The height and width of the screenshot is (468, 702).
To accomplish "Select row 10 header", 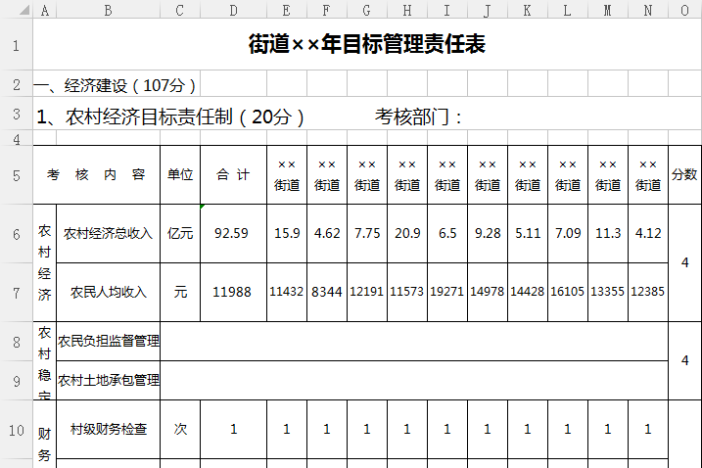I will pos(16,430).
